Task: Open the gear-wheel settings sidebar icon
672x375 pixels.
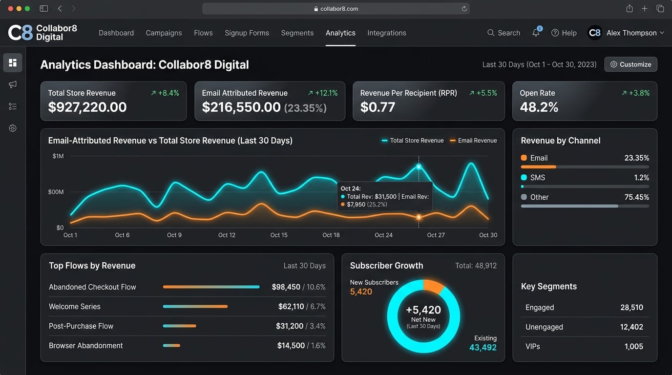Action: pos(13,128)
